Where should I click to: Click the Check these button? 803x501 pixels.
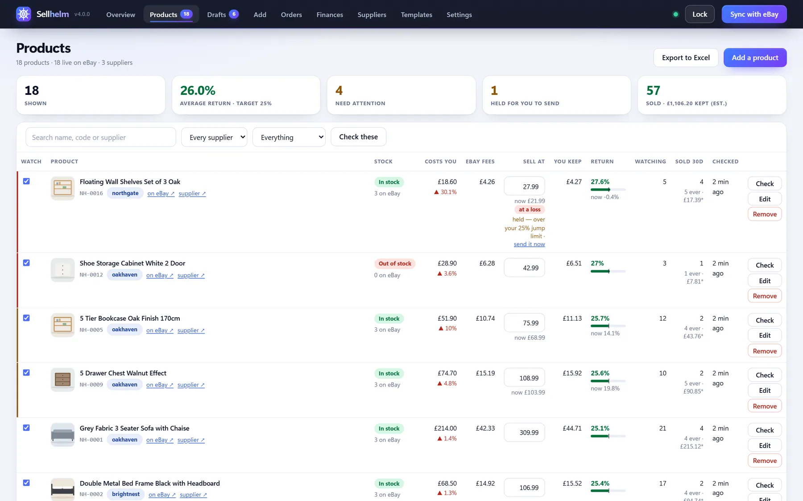(358, 137)
